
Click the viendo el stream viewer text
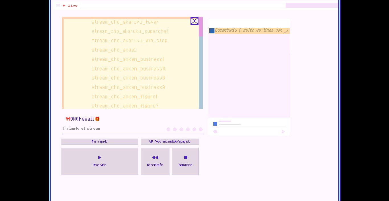click(81, 129)
